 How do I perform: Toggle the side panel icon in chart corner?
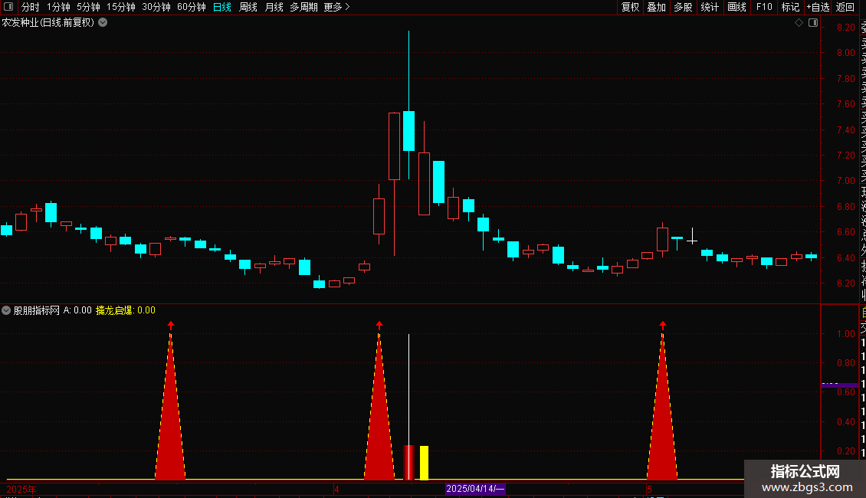[813, 23]
